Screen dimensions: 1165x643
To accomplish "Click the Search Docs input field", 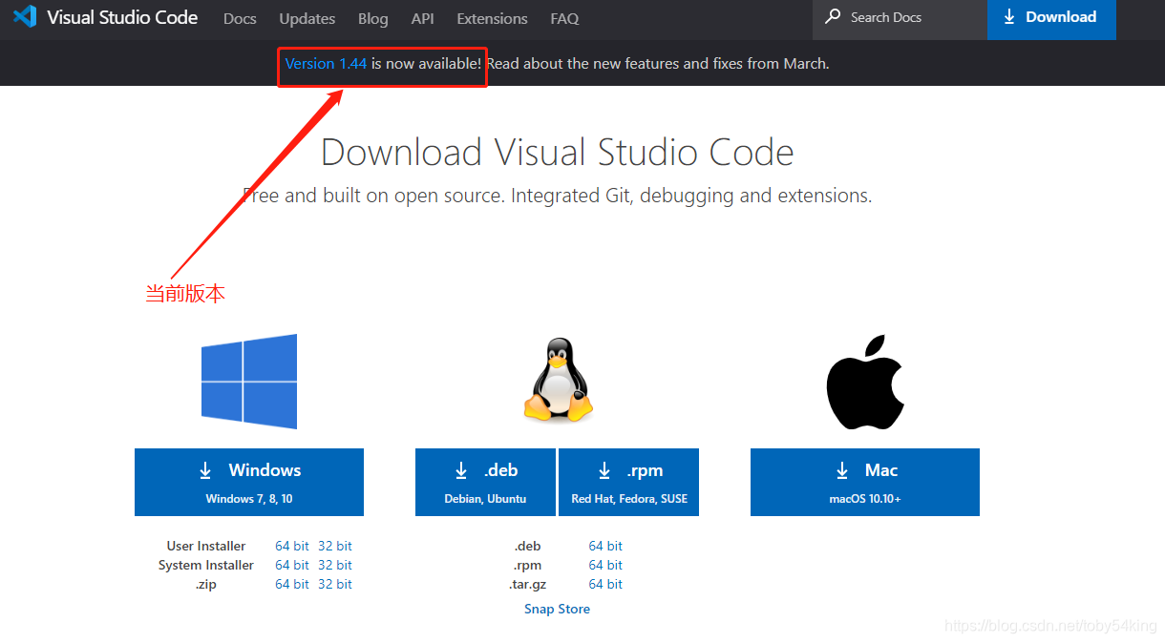I will click(900, 18).
